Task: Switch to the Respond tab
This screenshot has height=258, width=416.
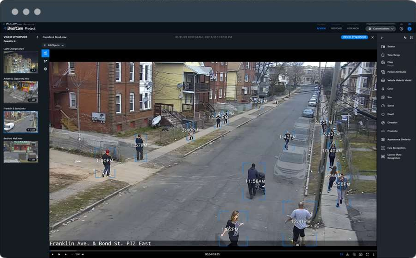Action: [336, 28]
